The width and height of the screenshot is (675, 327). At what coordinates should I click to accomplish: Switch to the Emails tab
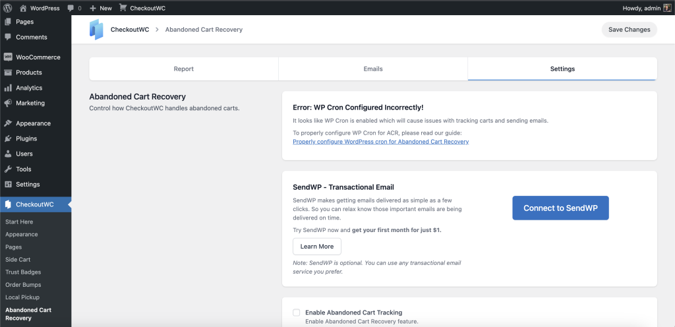point(373,69)
